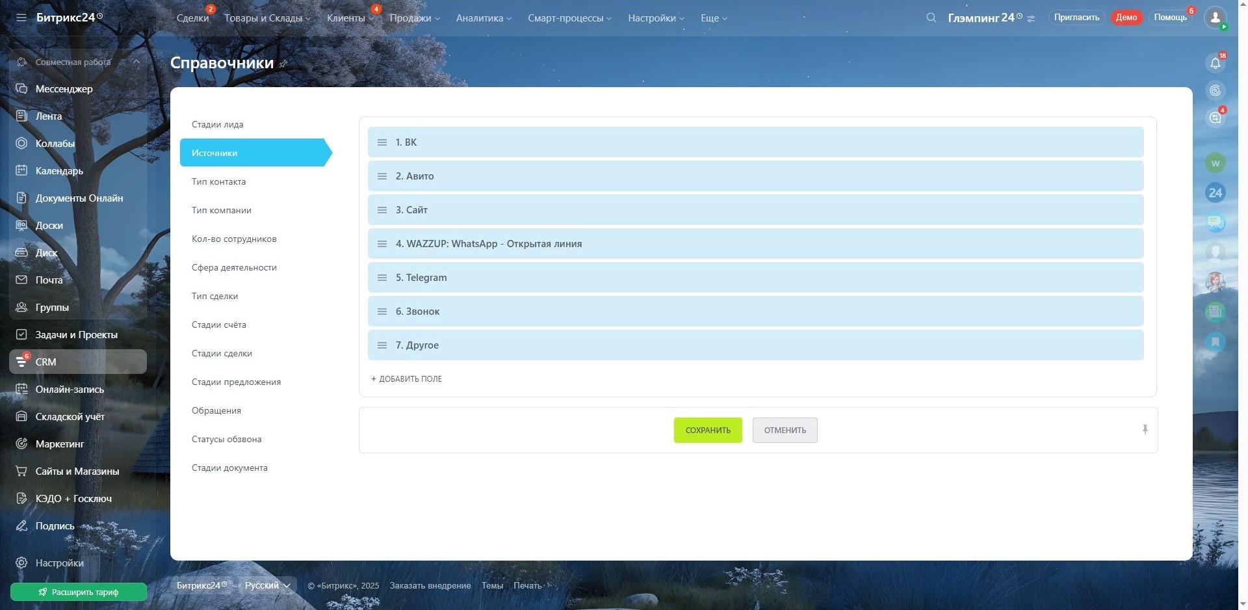Open notifications bell icon
This screenshot has height=610, width=1248.
pyautogui.click(x=1215, y=63)
